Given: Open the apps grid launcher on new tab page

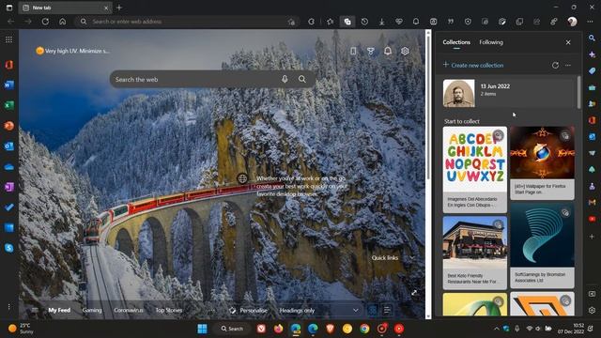Looking at the screenshot, I should point(8,39).
